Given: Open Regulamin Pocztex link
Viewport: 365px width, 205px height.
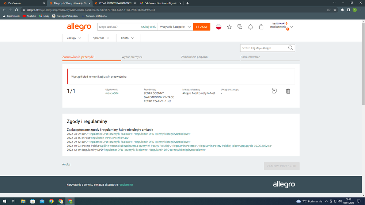Looking at the screenshot, I should (x=184, y=146).
